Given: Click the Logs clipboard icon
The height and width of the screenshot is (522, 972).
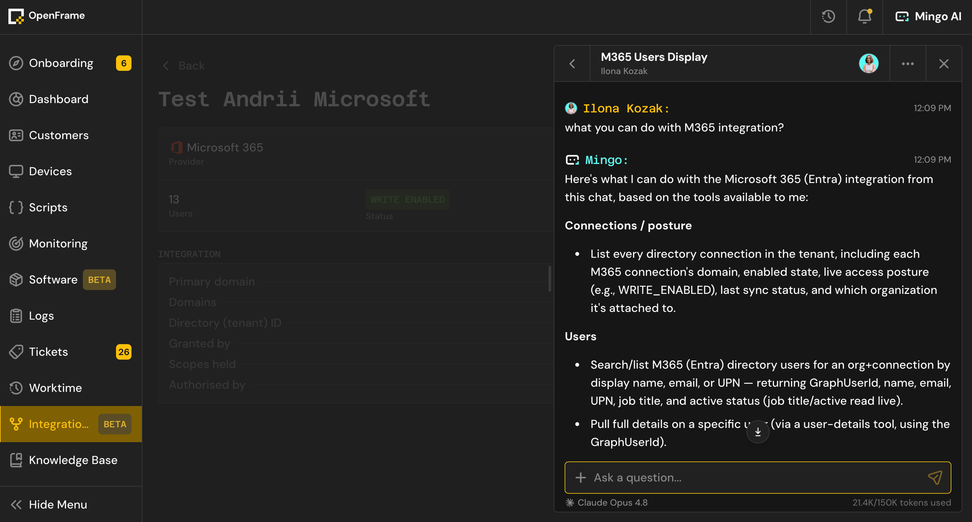Looking at the screenshot, I should pos(16,316).
